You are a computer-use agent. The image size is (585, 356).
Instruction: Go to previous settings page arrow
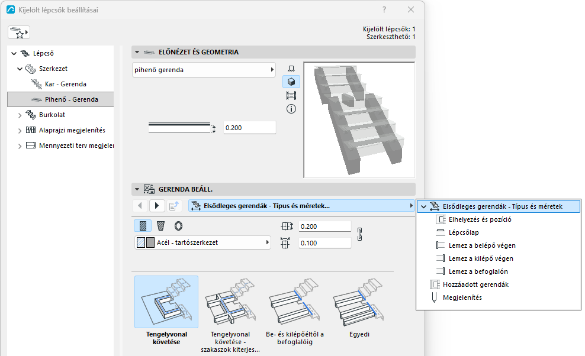(140, 206)
